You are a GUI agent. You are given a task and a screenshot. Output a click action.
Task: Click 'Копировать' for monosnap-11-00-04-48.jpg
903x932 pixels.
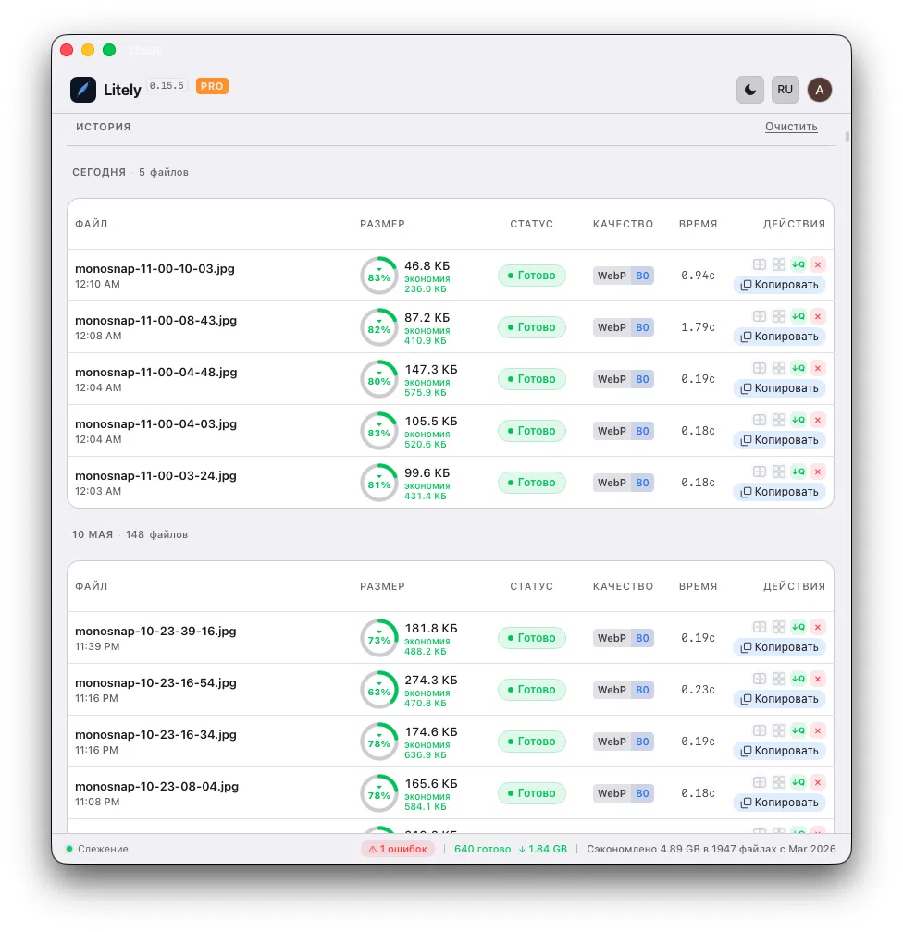pyautogui.click(x=779, y=388)
